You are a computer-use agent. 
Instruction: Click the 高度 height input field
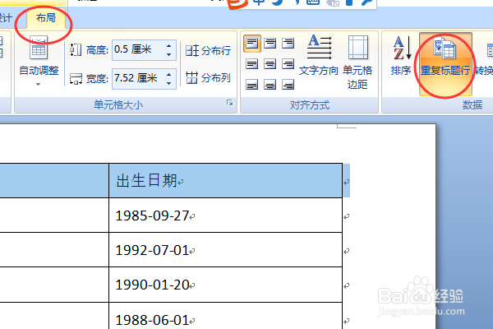point(138,49)
